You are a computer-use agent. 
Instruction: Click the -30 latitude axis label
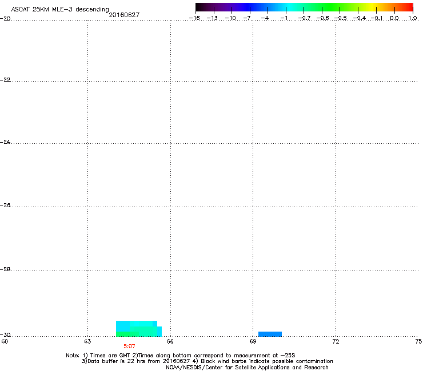point(5,335)
